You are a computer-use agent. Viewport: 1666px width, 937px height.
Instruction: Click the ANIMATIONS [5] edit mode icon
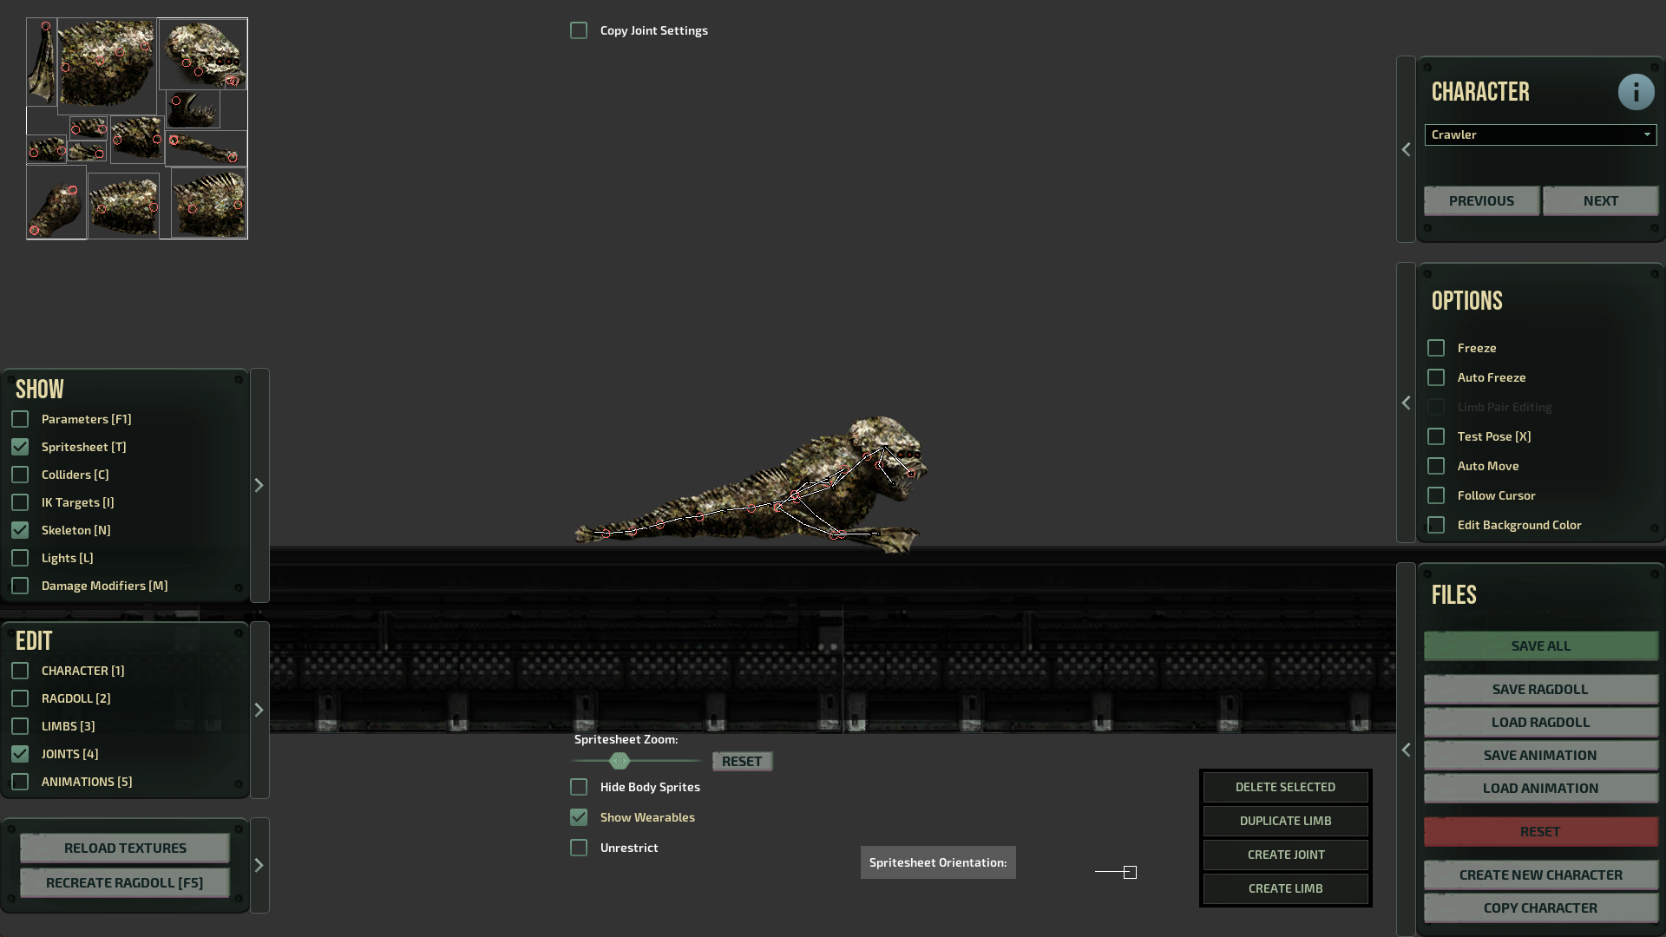(x=21, y=782)
